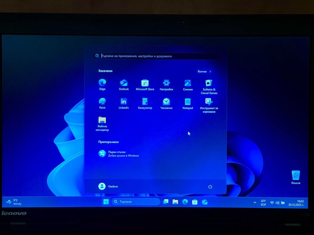Open the LinkedIn pinned app
This screenshot has width=314, height=235.
click(124, 103)
